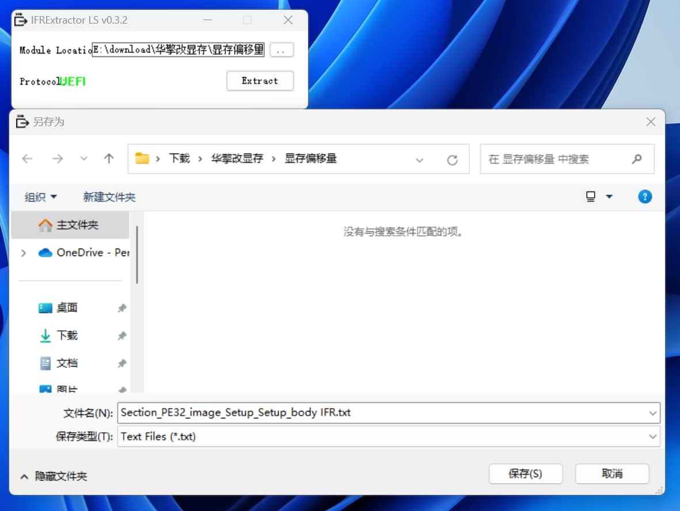This screenshot has height=511, width=680.
Task: Click 新建文件夹 to create folder
Action: click(109, 197)
